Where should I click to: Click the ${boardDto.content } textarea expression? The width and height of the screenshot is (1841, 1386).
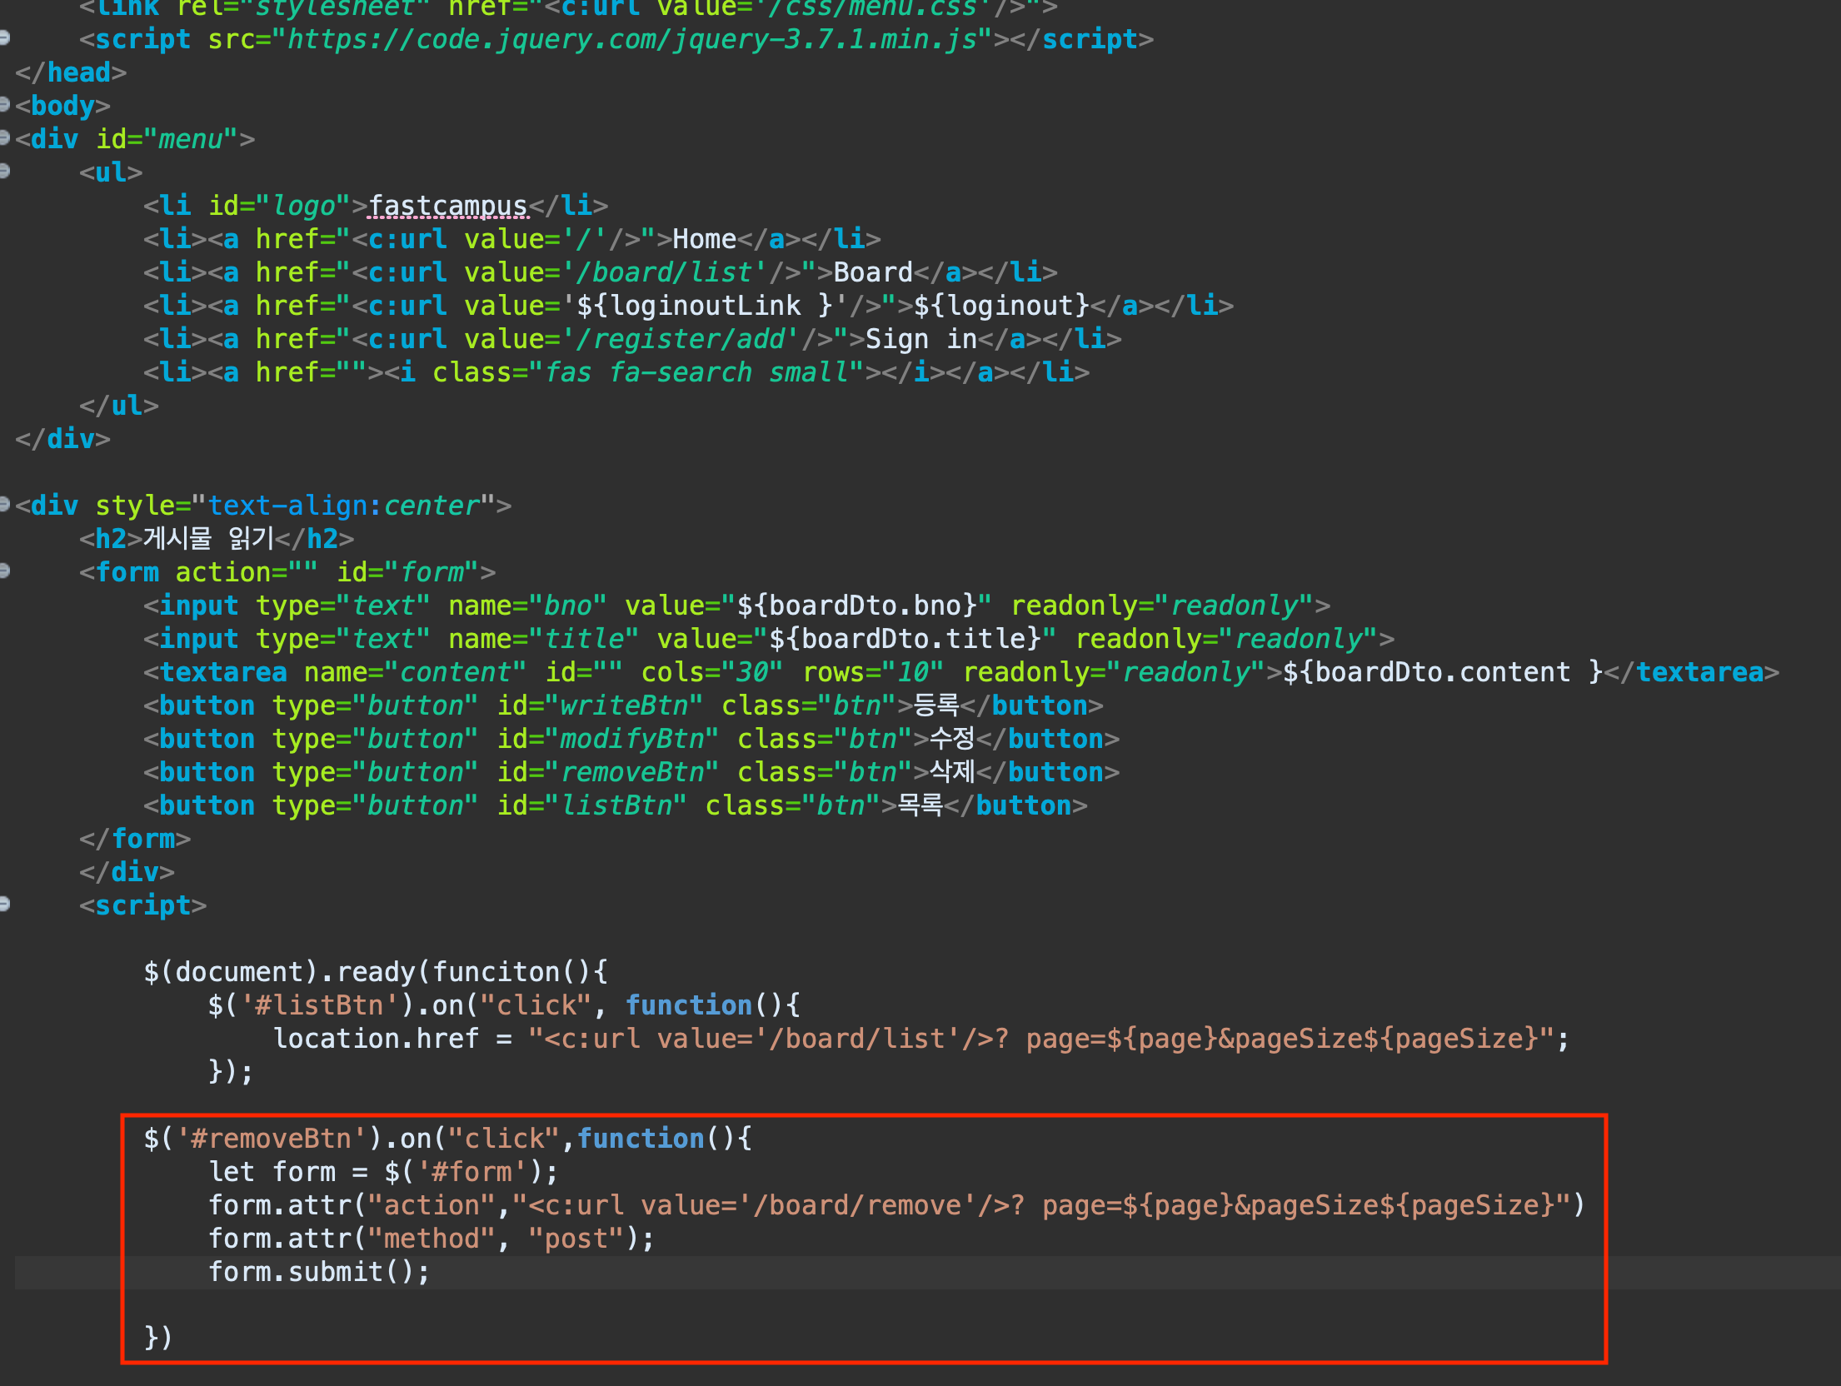click(1441, 672)
